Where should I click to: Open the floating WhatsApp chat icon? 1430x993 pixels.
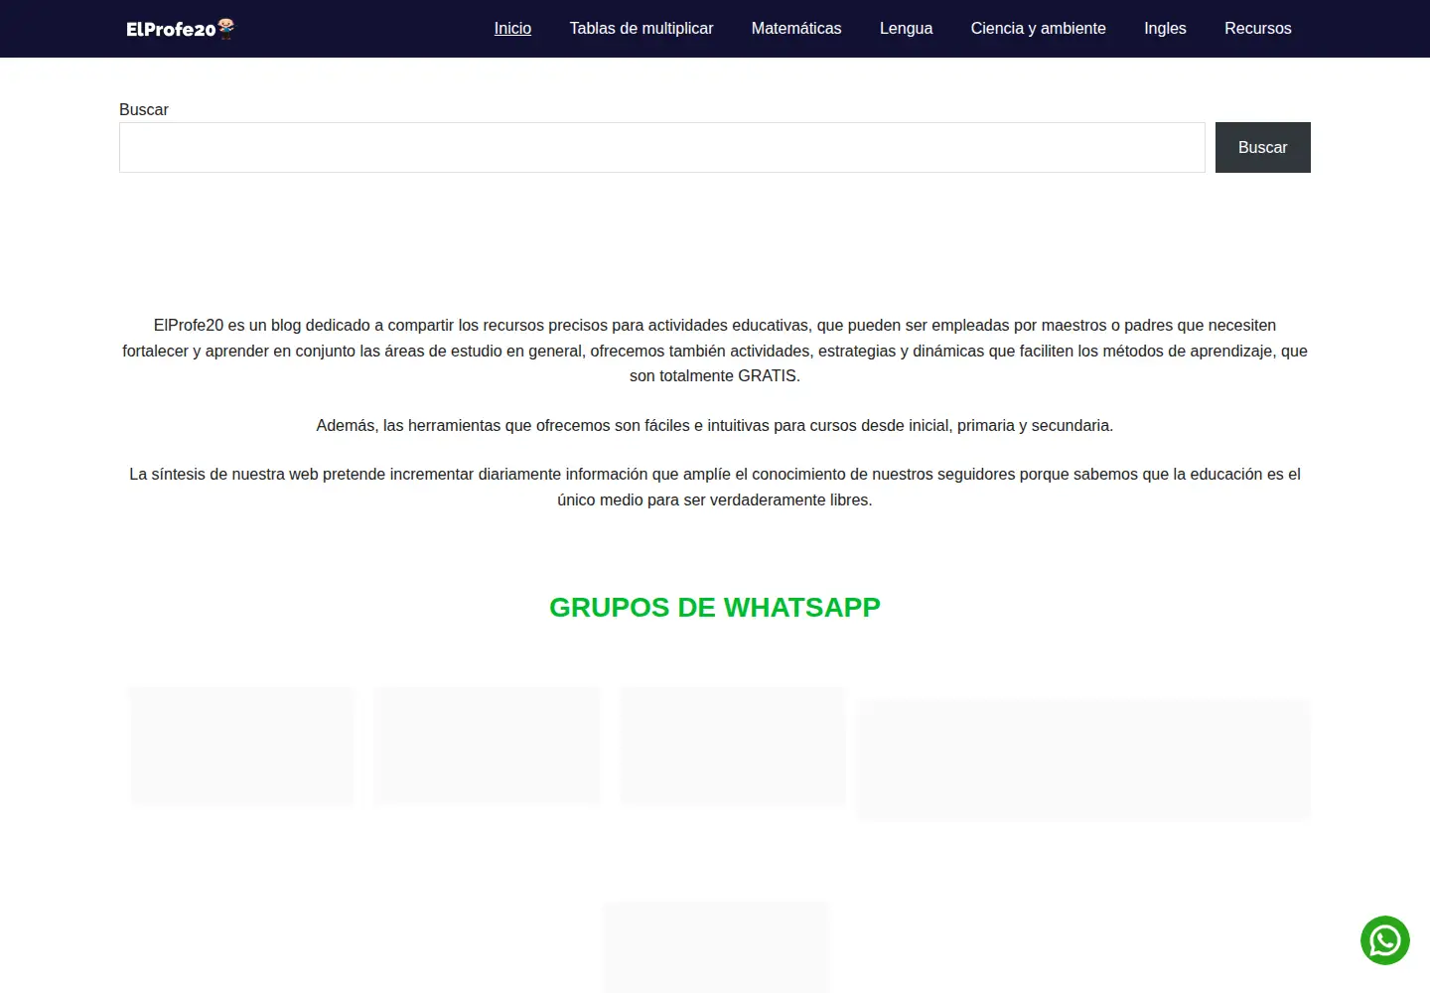pos(1385,940)
